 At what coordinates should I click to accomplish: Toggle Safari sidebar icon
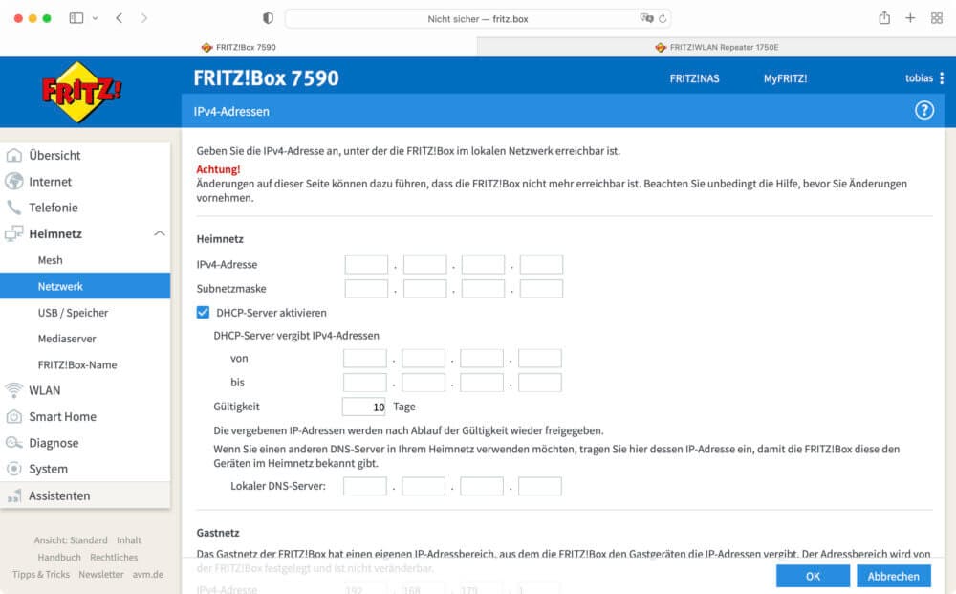point(76,18)
